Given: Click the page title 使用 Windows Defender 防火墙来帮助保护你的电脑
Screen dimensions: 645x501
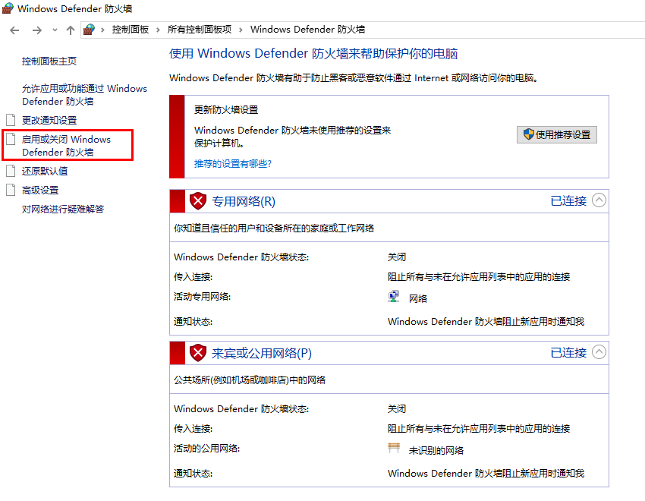Looking at the screenshot, I should click(x=313, y=53).
